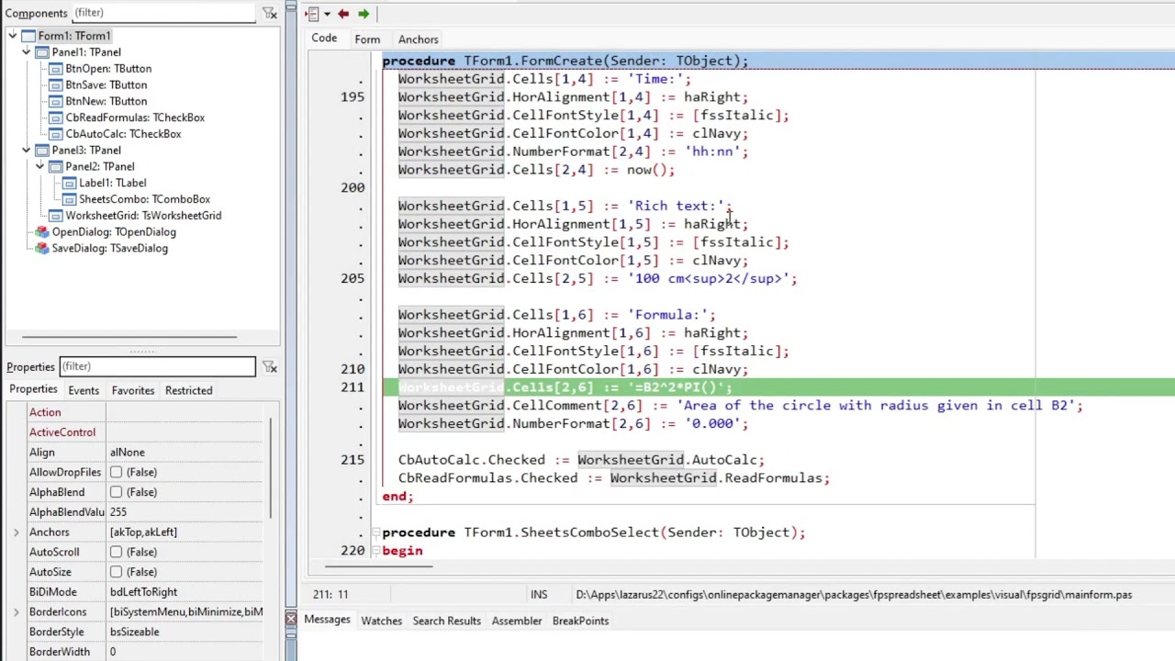Show the Assembler tab

click(517, 621)
